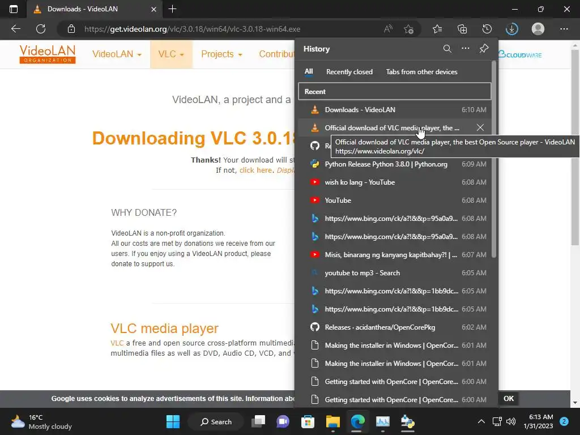The image size is (580, 435).
Task: Click the orange VLC link in description
Action: pos(117,343)
